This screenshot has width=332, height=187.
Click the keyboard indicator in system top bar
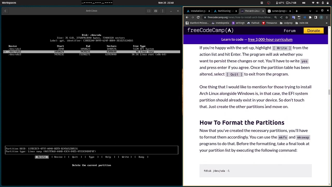tap(262, 3)
